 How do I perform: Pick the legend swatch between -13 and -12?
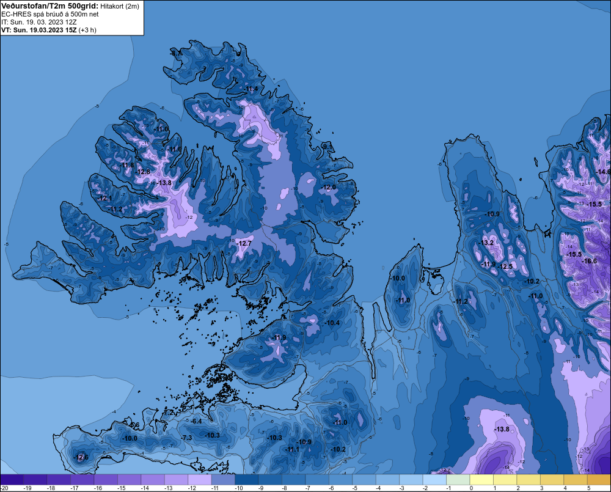[176, 480]
